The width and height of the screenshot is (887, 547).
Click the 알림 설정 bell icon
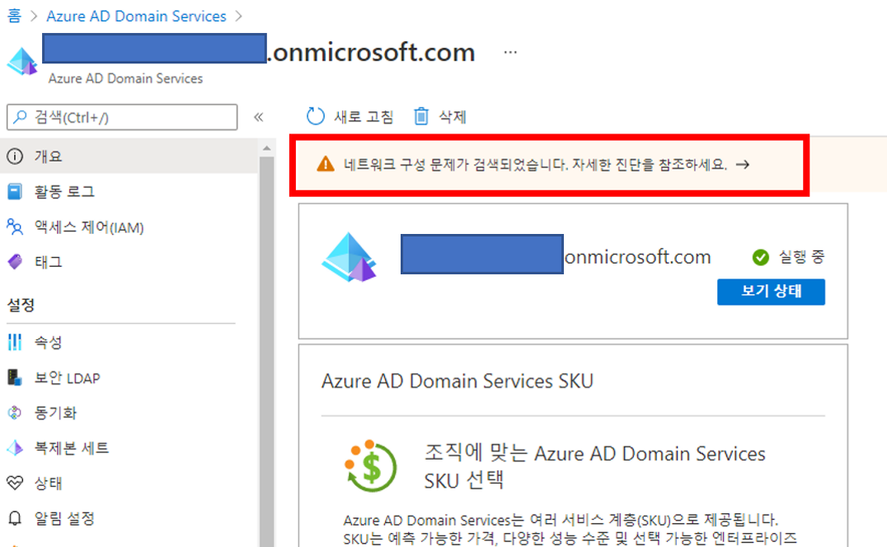pos(15,518)
